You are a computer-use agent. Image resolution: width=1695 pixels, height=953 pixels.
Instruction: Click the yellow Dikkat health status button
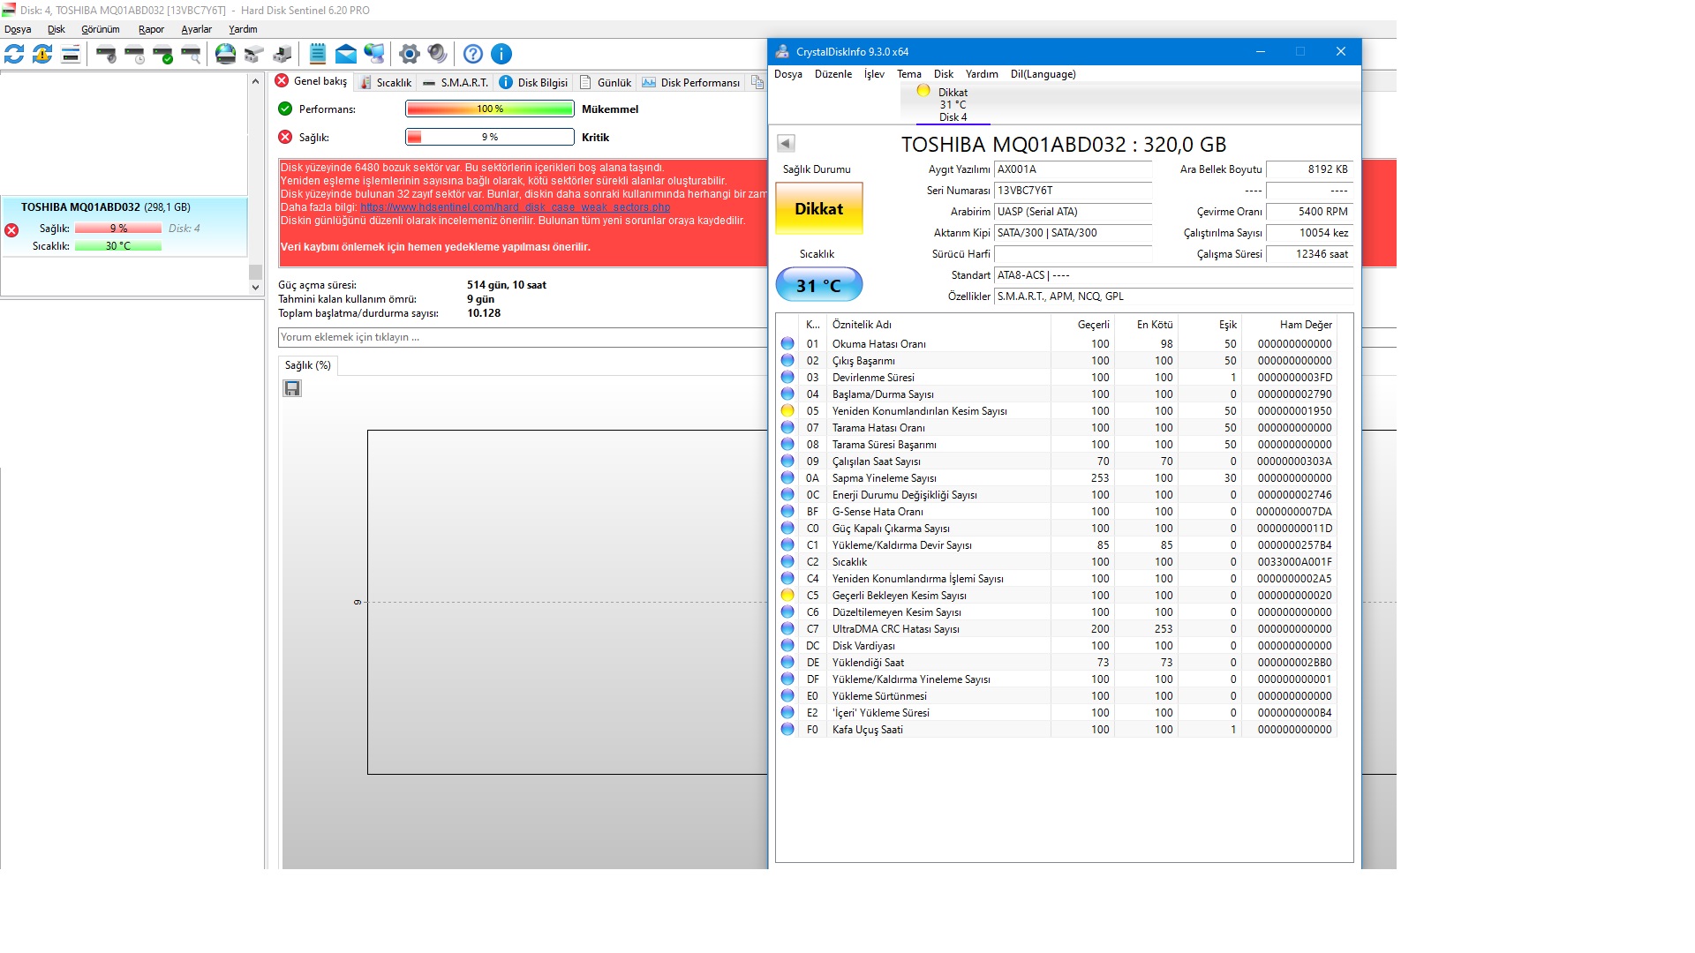pos(819,208)
